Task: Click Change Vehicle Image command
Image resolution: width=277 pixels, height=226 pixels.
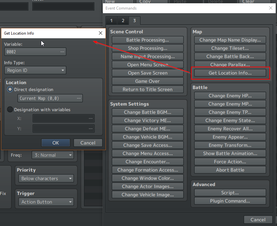Action: (x=147, y=195)
